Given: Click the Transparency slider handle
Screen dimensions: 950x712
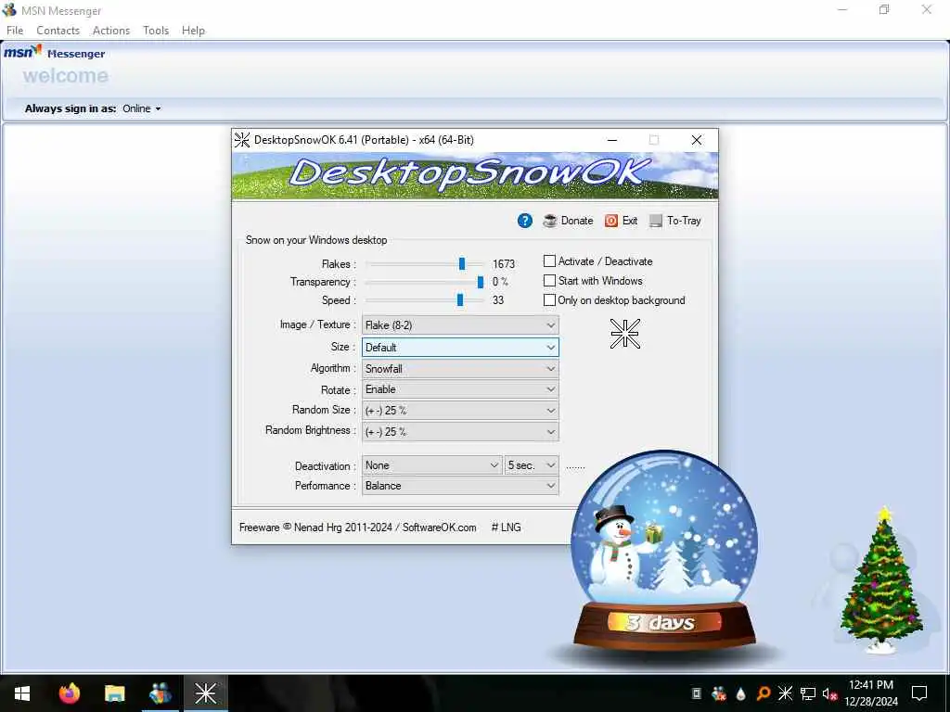Looking at the screenshot, I should tap(481, 282).
